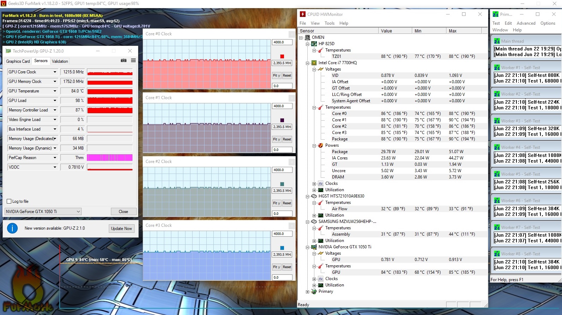Click the TechPowerUp GPU-Z title icon
The height and width of the screenshot is (315, 562).
tap(8, 51)
